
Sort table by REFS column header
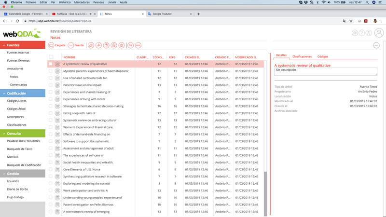pyautogui.click(x=172, y=57)
